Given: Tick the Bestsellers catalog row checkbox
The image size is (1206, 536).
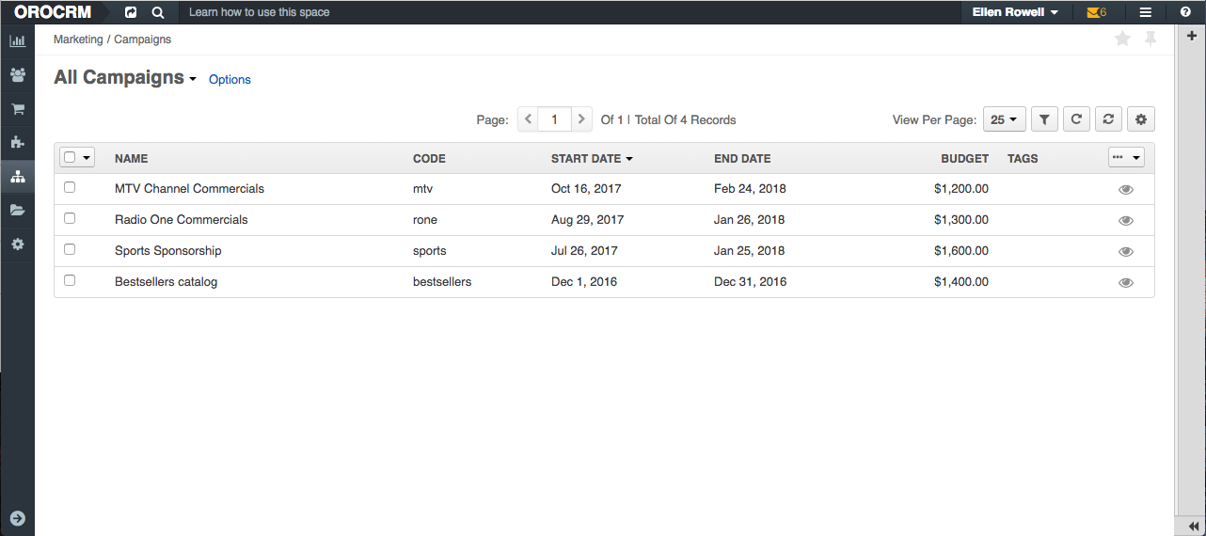Looking at the screenshot, I should coord(70,281).
